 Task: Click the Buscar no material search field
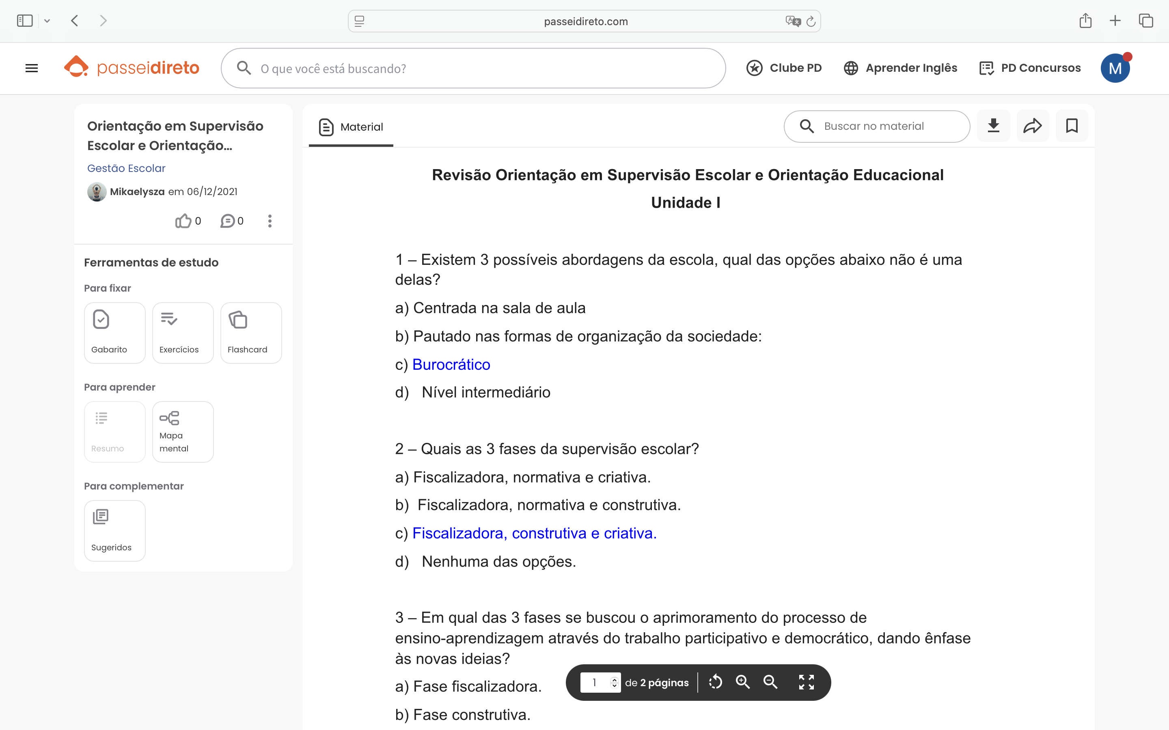[884, 126]
